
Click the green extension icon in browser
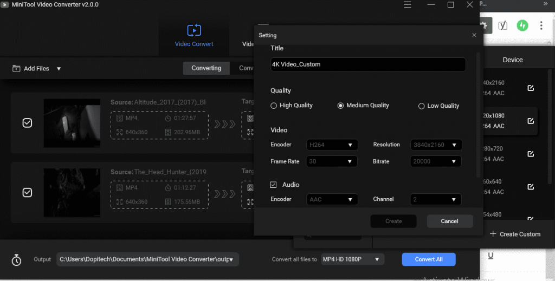(x=522, y=25)
